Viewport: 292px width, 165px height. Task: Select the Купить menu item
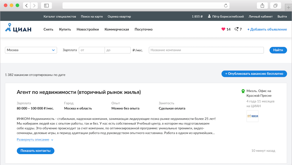pyautogui.click(x=65, y=29)
